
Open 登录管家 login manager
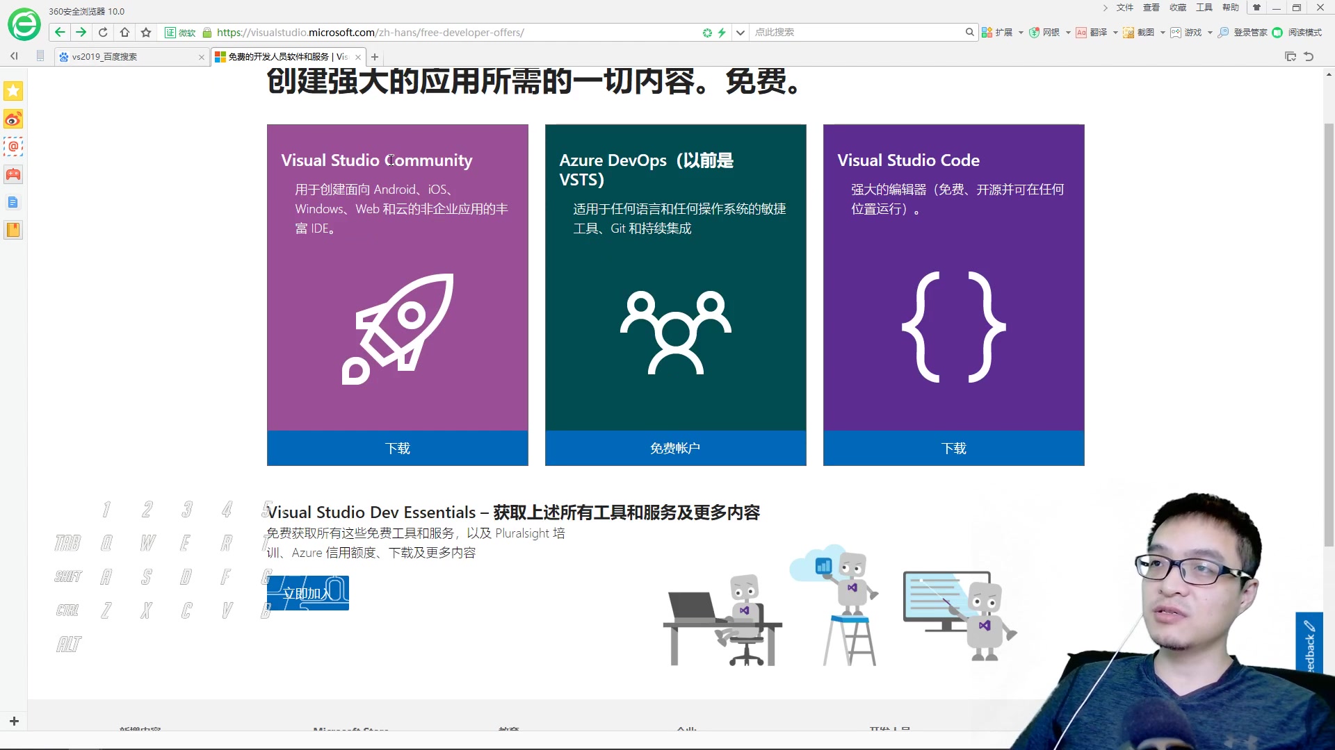pyautogui.click(x=1243, y=33)
